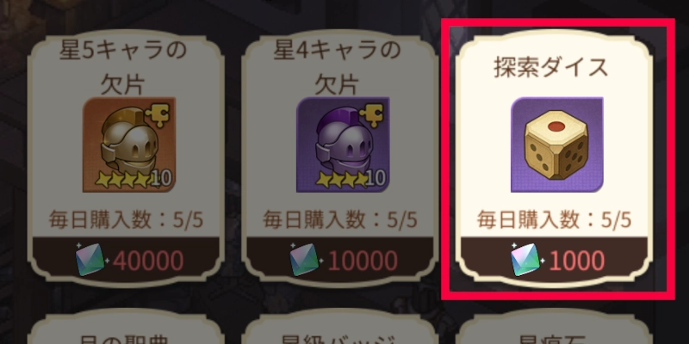Open the partially visible 星痕石 card

tap(554, 327)
